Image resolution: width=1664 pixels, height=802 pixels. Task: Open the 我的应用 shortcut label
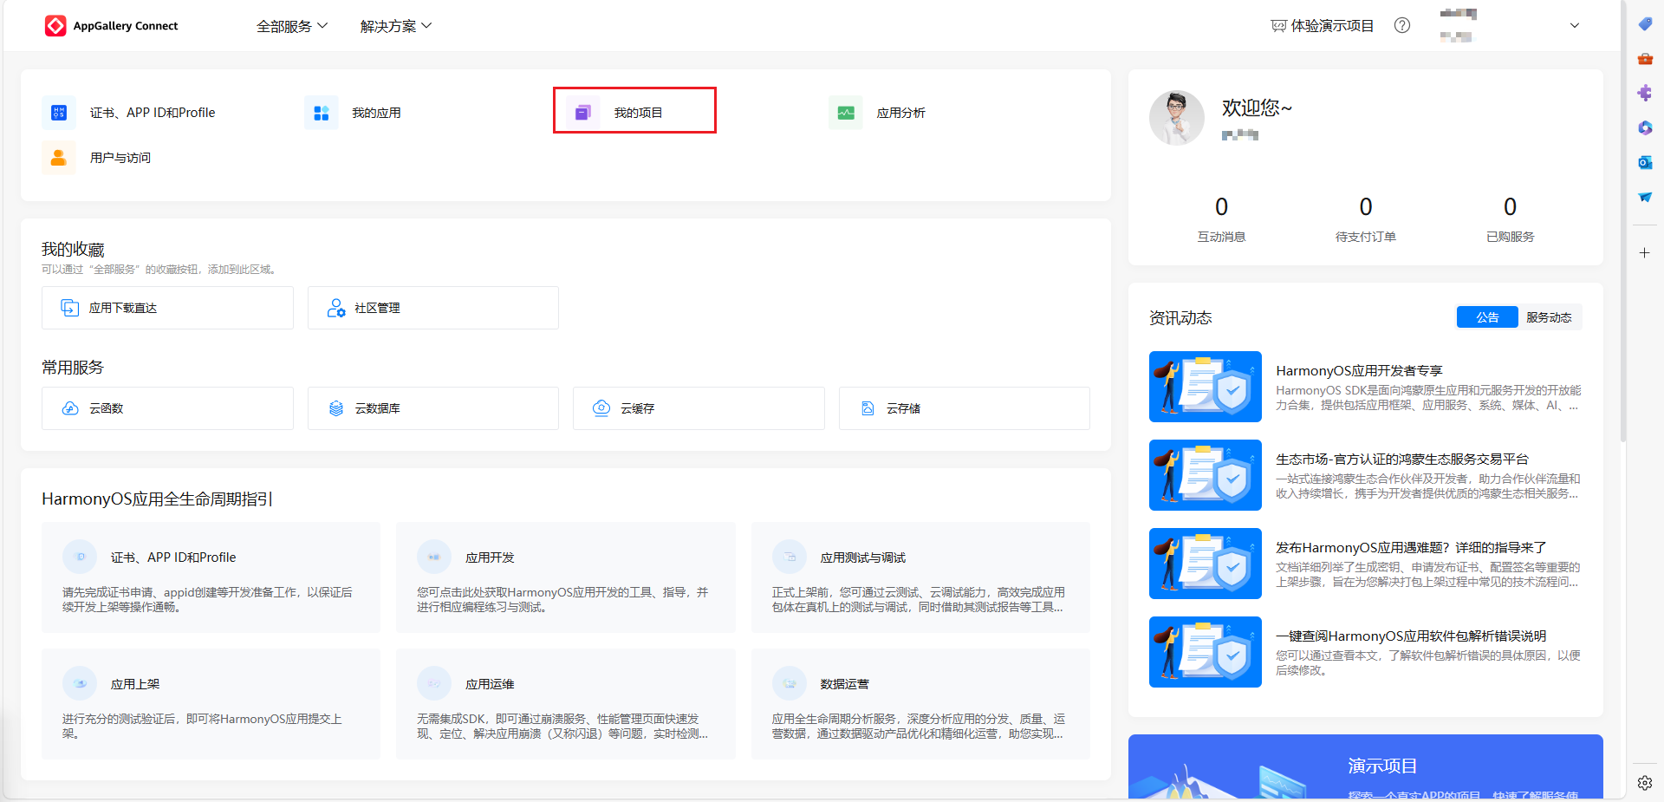click(376, 113)
